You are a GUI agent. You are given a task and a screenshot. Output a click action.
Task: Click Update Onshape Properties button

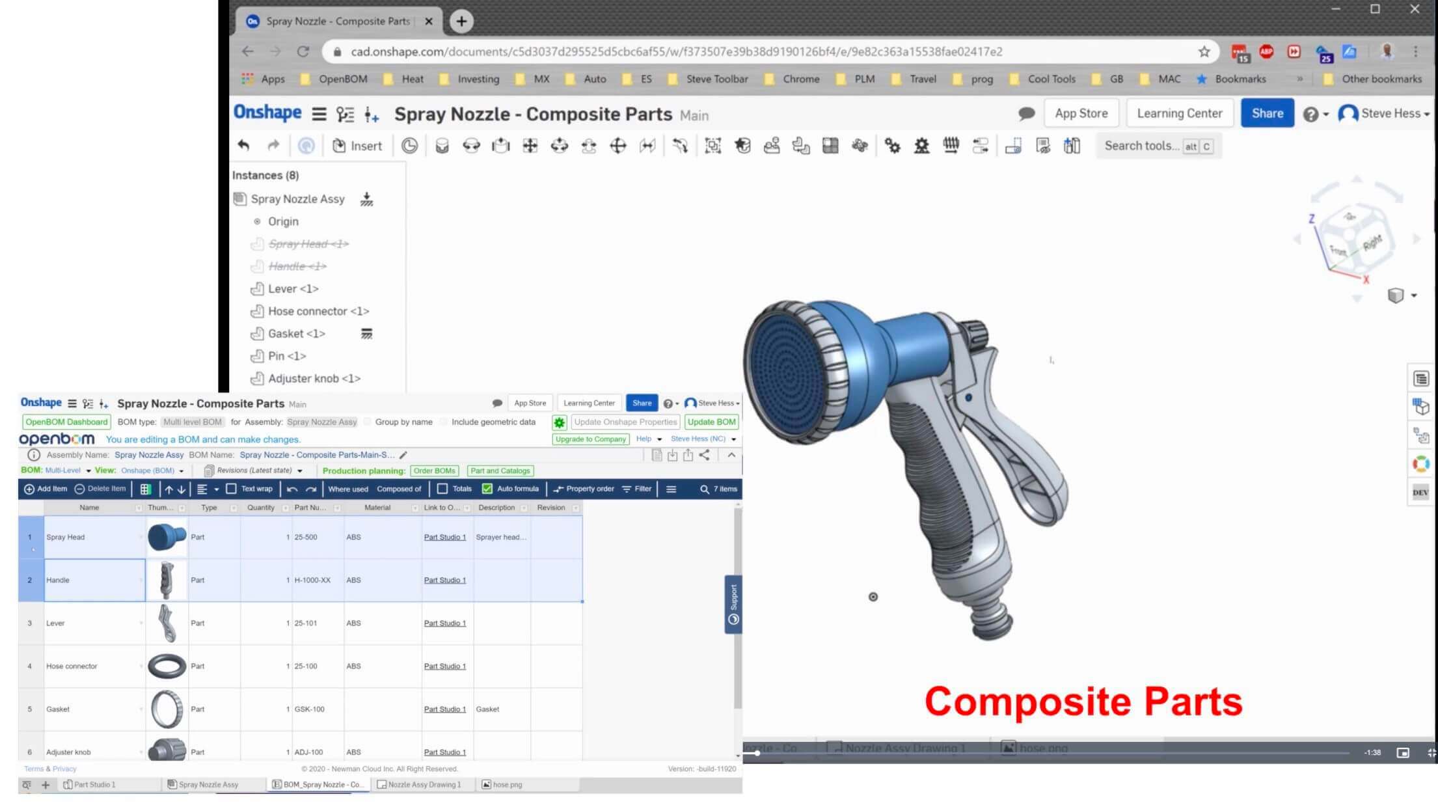coord(626,422)
